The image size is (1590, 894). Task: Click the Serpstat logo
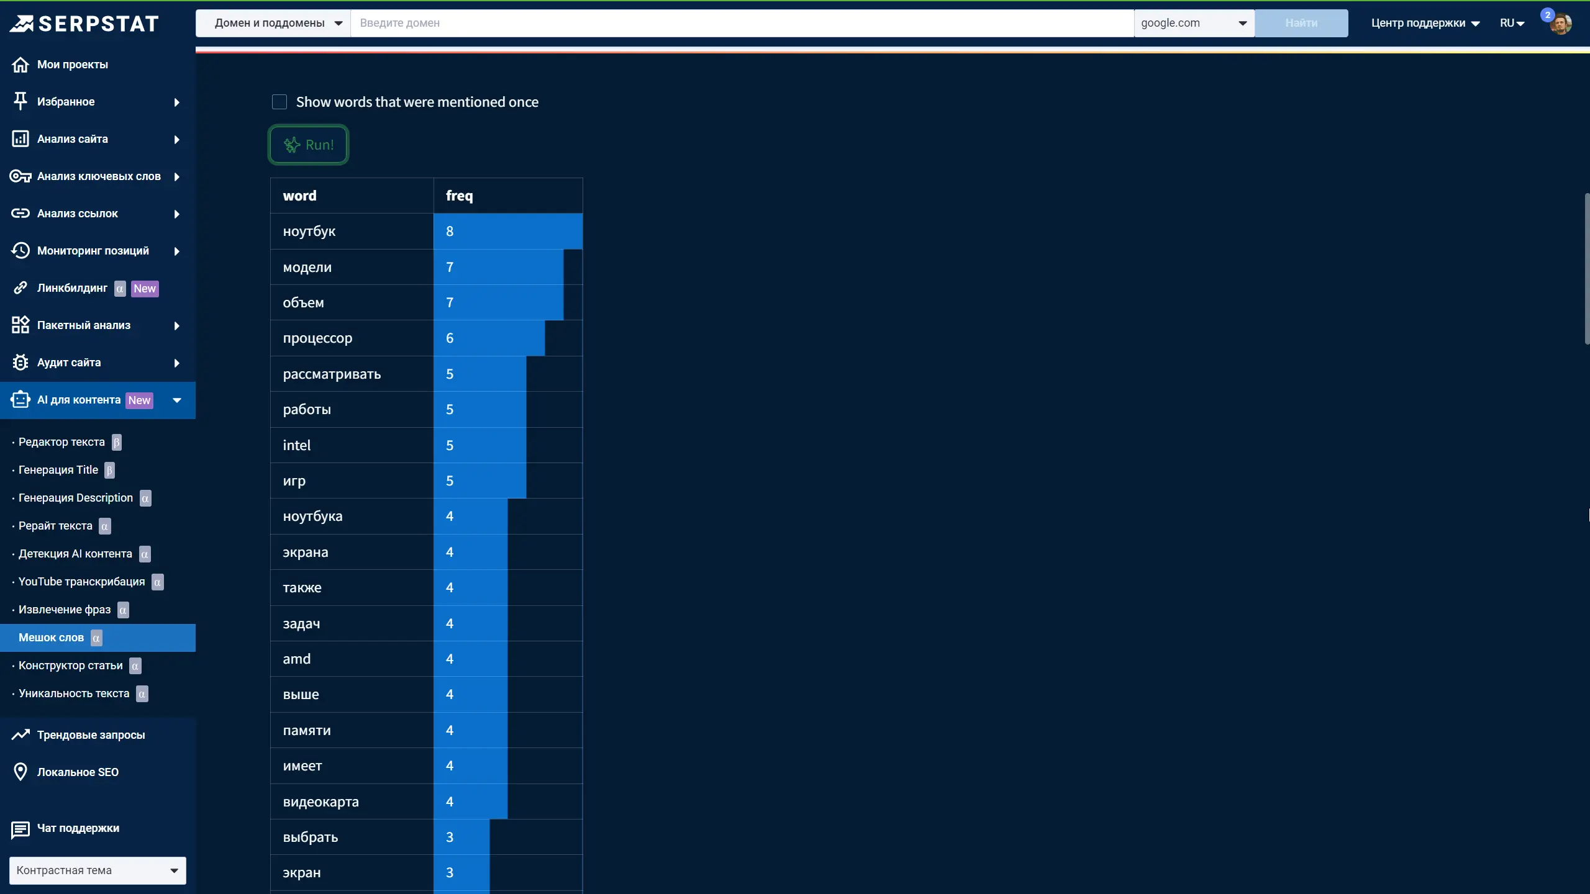coord(84,24)
